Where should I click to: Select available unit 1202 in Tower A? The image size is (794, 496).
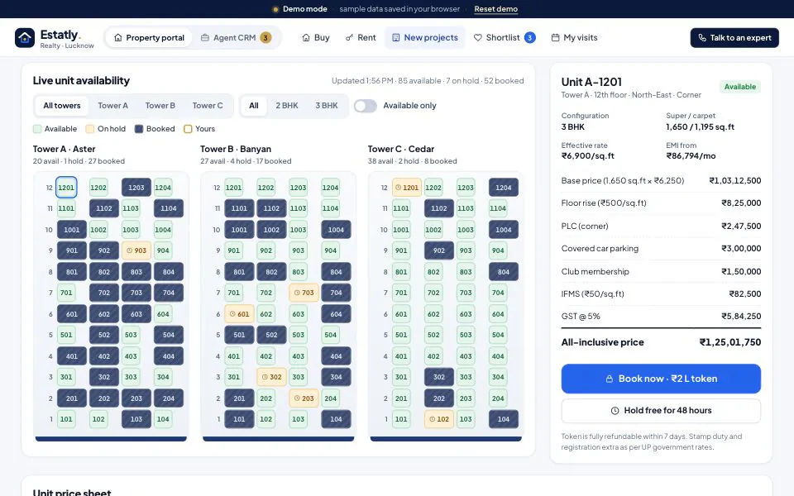(98, 188)
